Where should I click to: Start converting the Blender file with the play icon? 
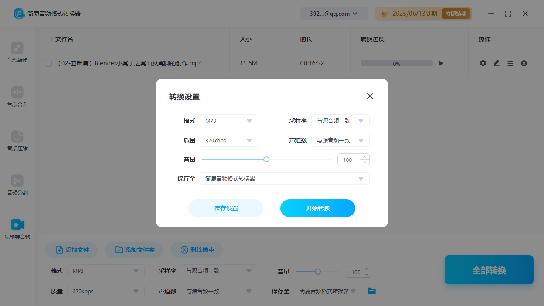click(x=441, y=63)
